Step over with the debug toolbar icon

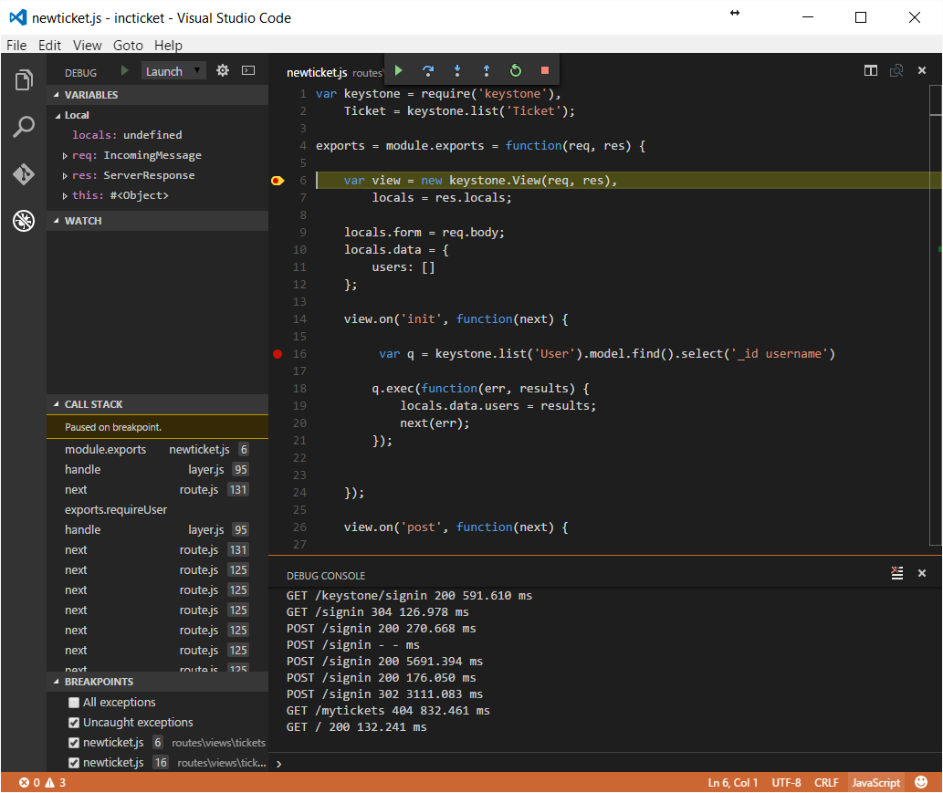pyautogui.click(x=427, y=70)
